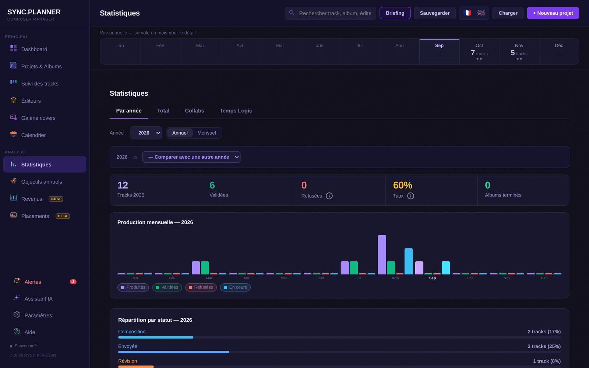Click the info icon next to Taux
589x368 pixels.
[410, 196]
